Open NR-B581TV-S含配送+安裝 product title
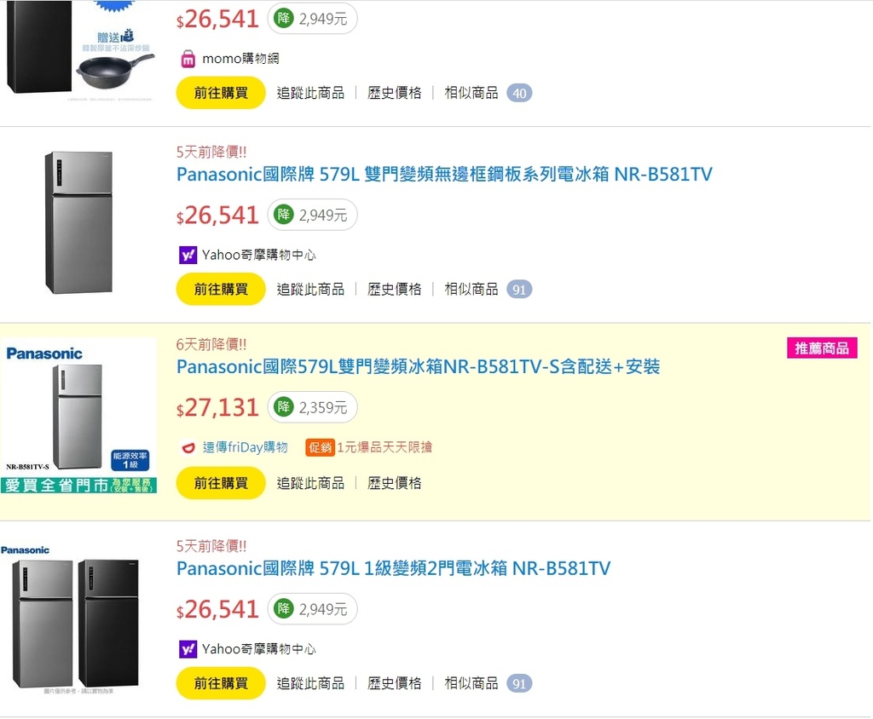Viewport: 873px width, 719px height. coord(418,367)
